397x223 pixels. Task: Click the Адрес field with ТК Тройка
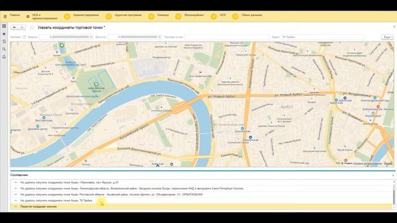point(323,37)
